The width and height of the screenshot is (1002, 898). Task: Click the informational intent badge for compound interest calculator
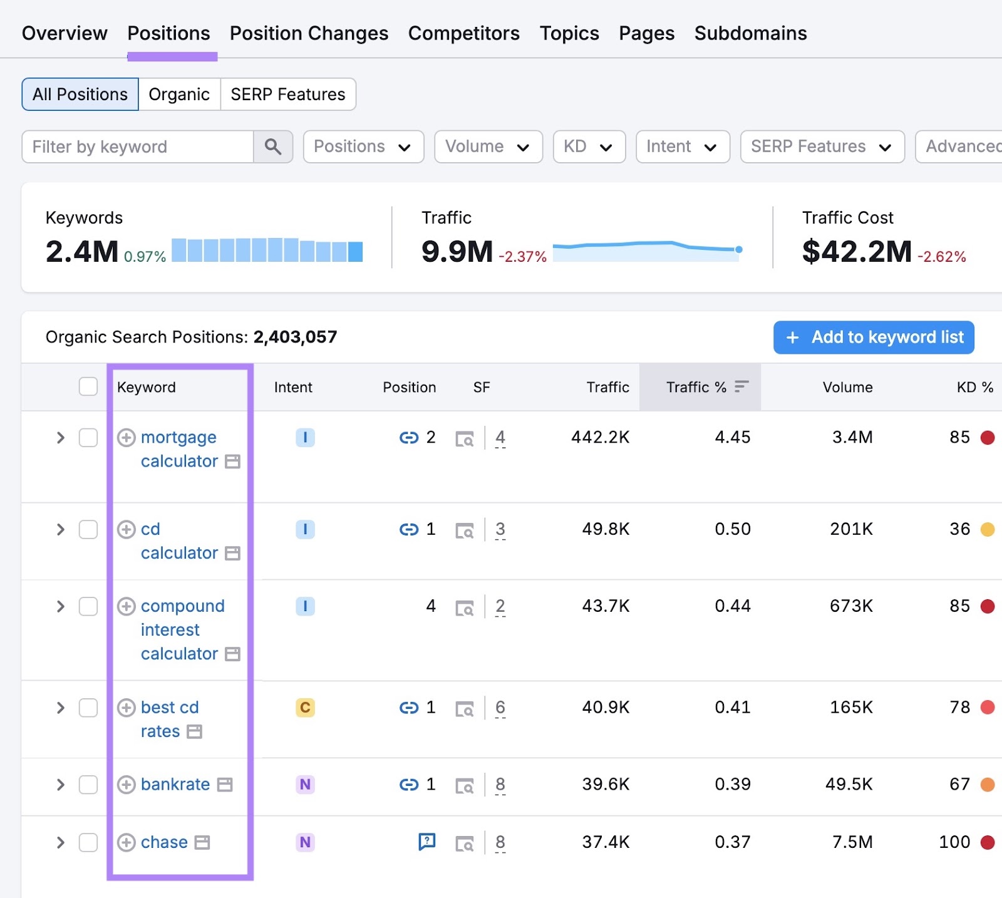305,606
